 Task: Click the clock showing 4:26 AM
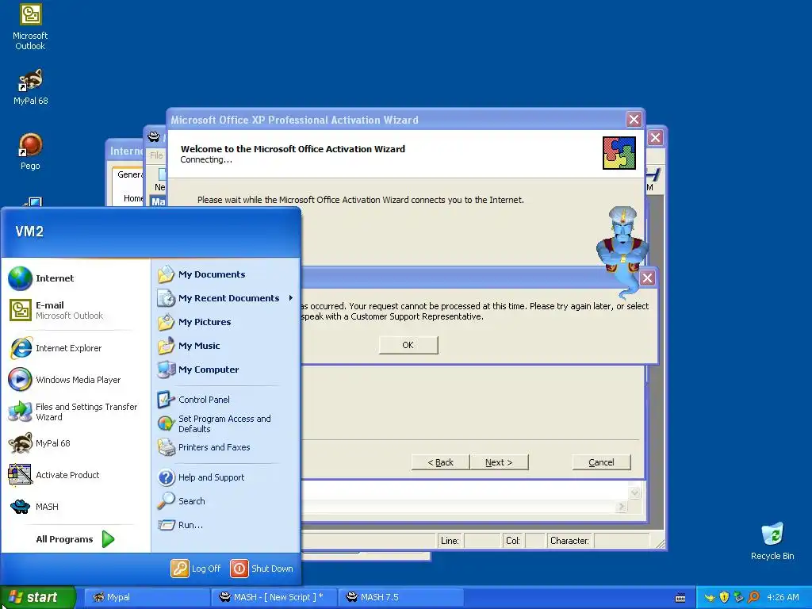click(783, 597)
